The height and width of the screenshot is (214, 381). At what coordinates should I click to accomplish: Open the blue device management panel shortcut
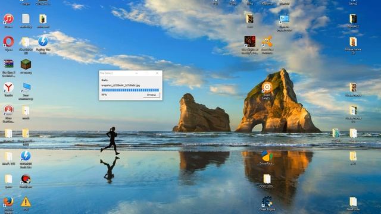tap(285, 19)
